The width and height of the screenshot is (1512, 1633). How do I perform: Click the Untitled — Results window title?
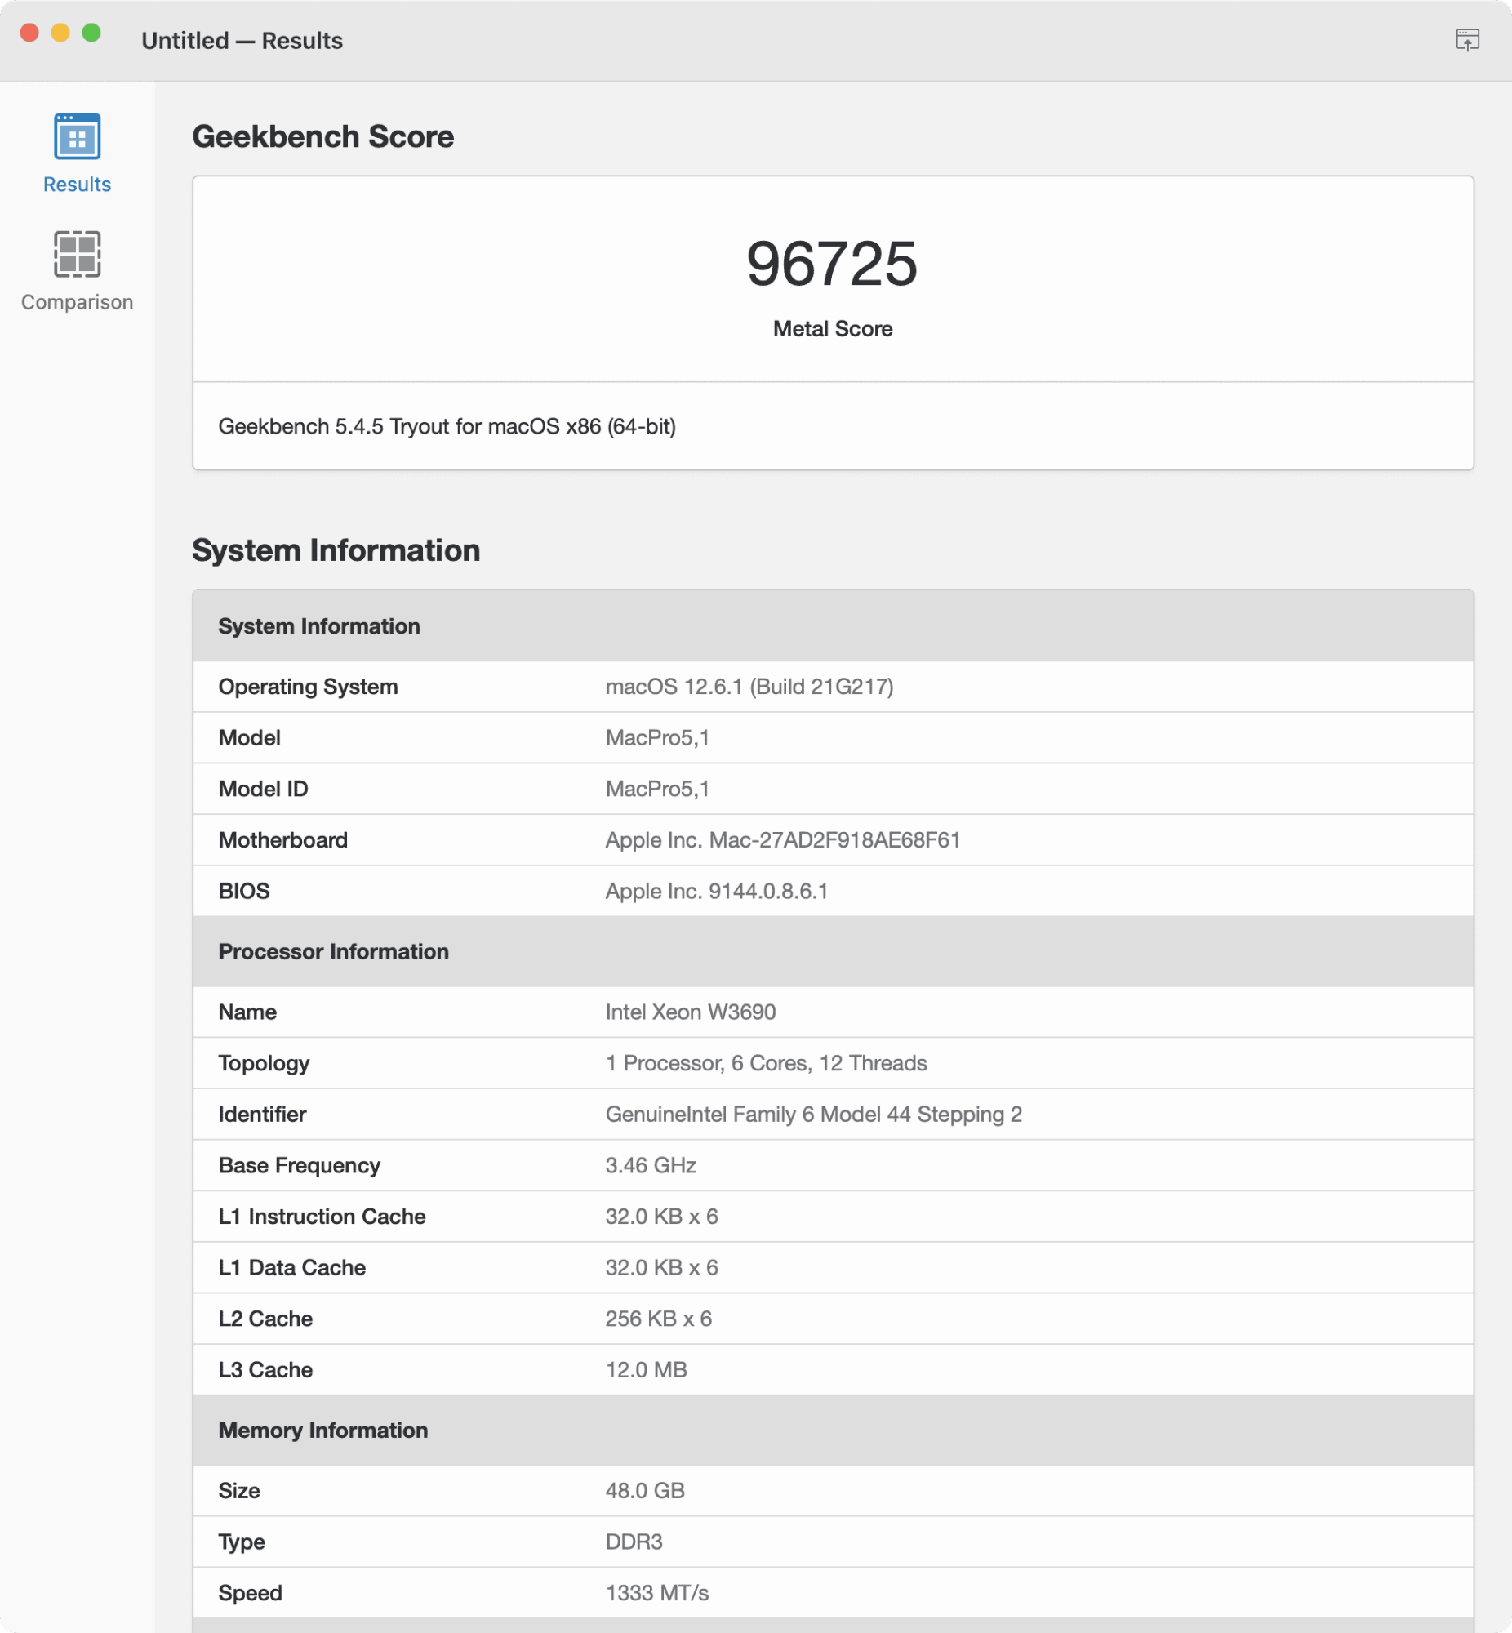(x=242, y=40)
